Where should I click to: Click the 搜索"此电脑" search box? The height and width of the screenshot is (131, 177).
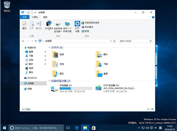point(135,41)
